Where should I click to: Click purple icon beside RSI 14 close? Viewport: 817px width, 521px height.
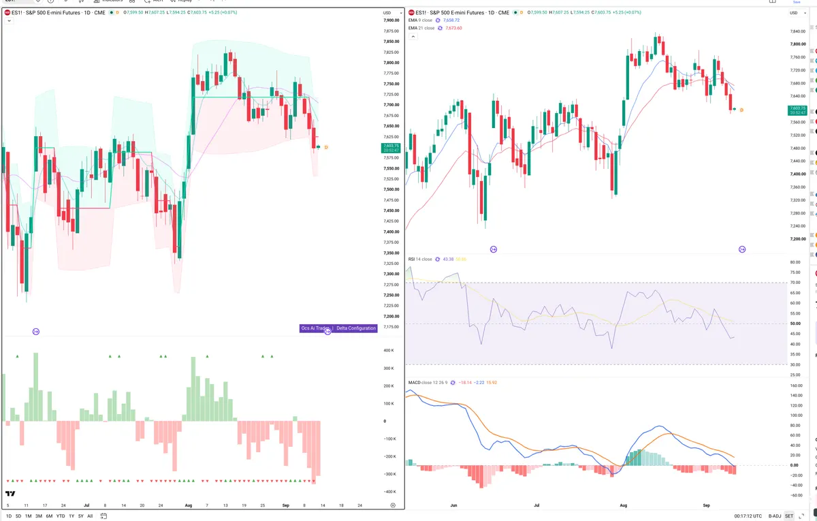[x=438, y=259]
